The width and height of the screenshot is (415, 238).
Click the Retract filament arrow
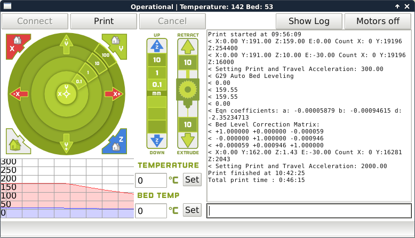(x=188, y=47)
